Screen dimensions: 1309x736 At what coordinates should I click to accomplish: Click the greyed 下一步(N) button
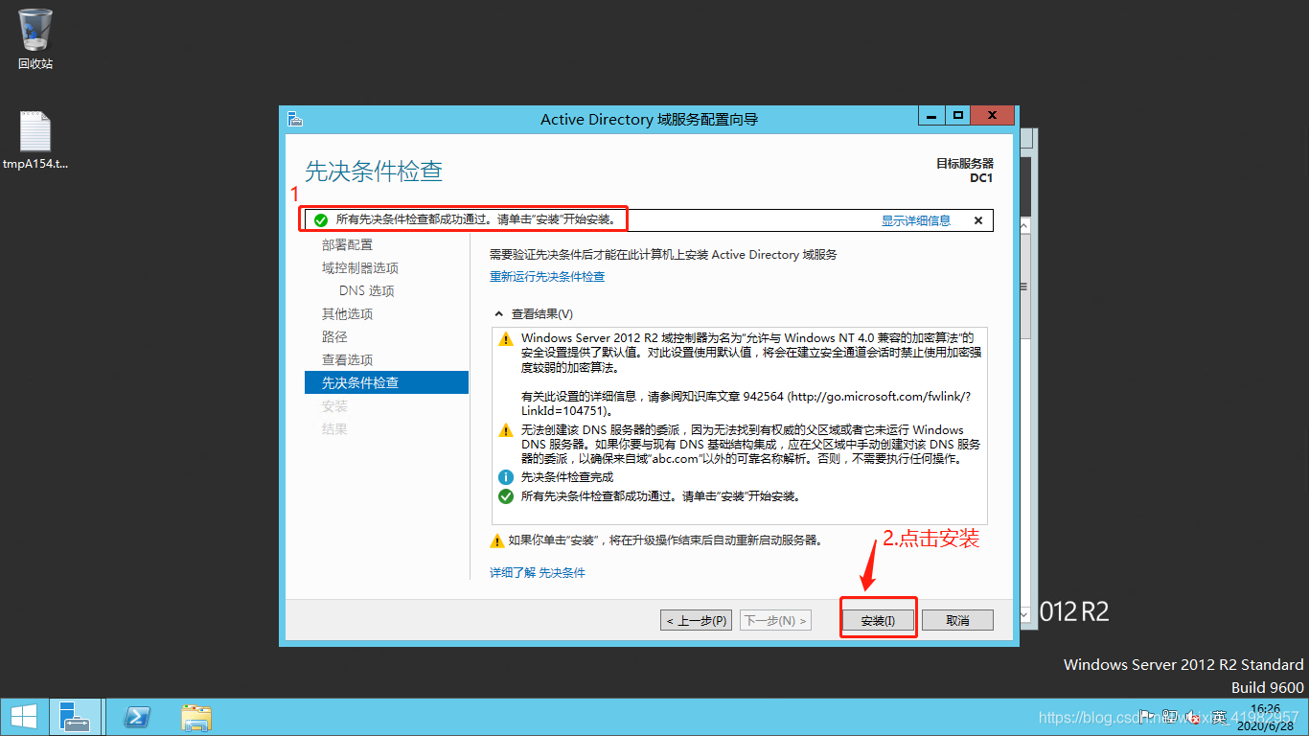(x=775, y=621)
